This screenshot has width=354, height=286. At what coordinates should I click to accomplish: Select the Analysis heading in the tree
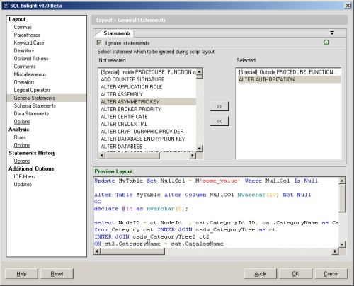19,130
